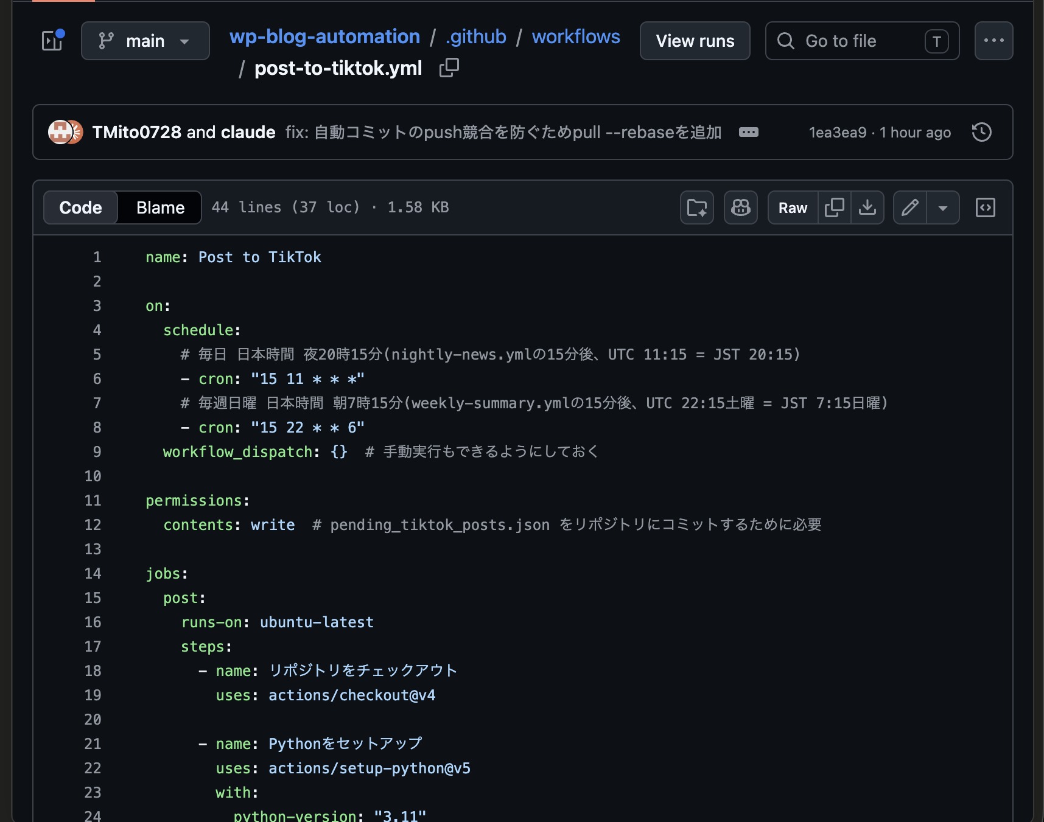Screen dimensions: 1044x822
Task: Click the cron value "15 11 * * *"
Action: [307, 378]
